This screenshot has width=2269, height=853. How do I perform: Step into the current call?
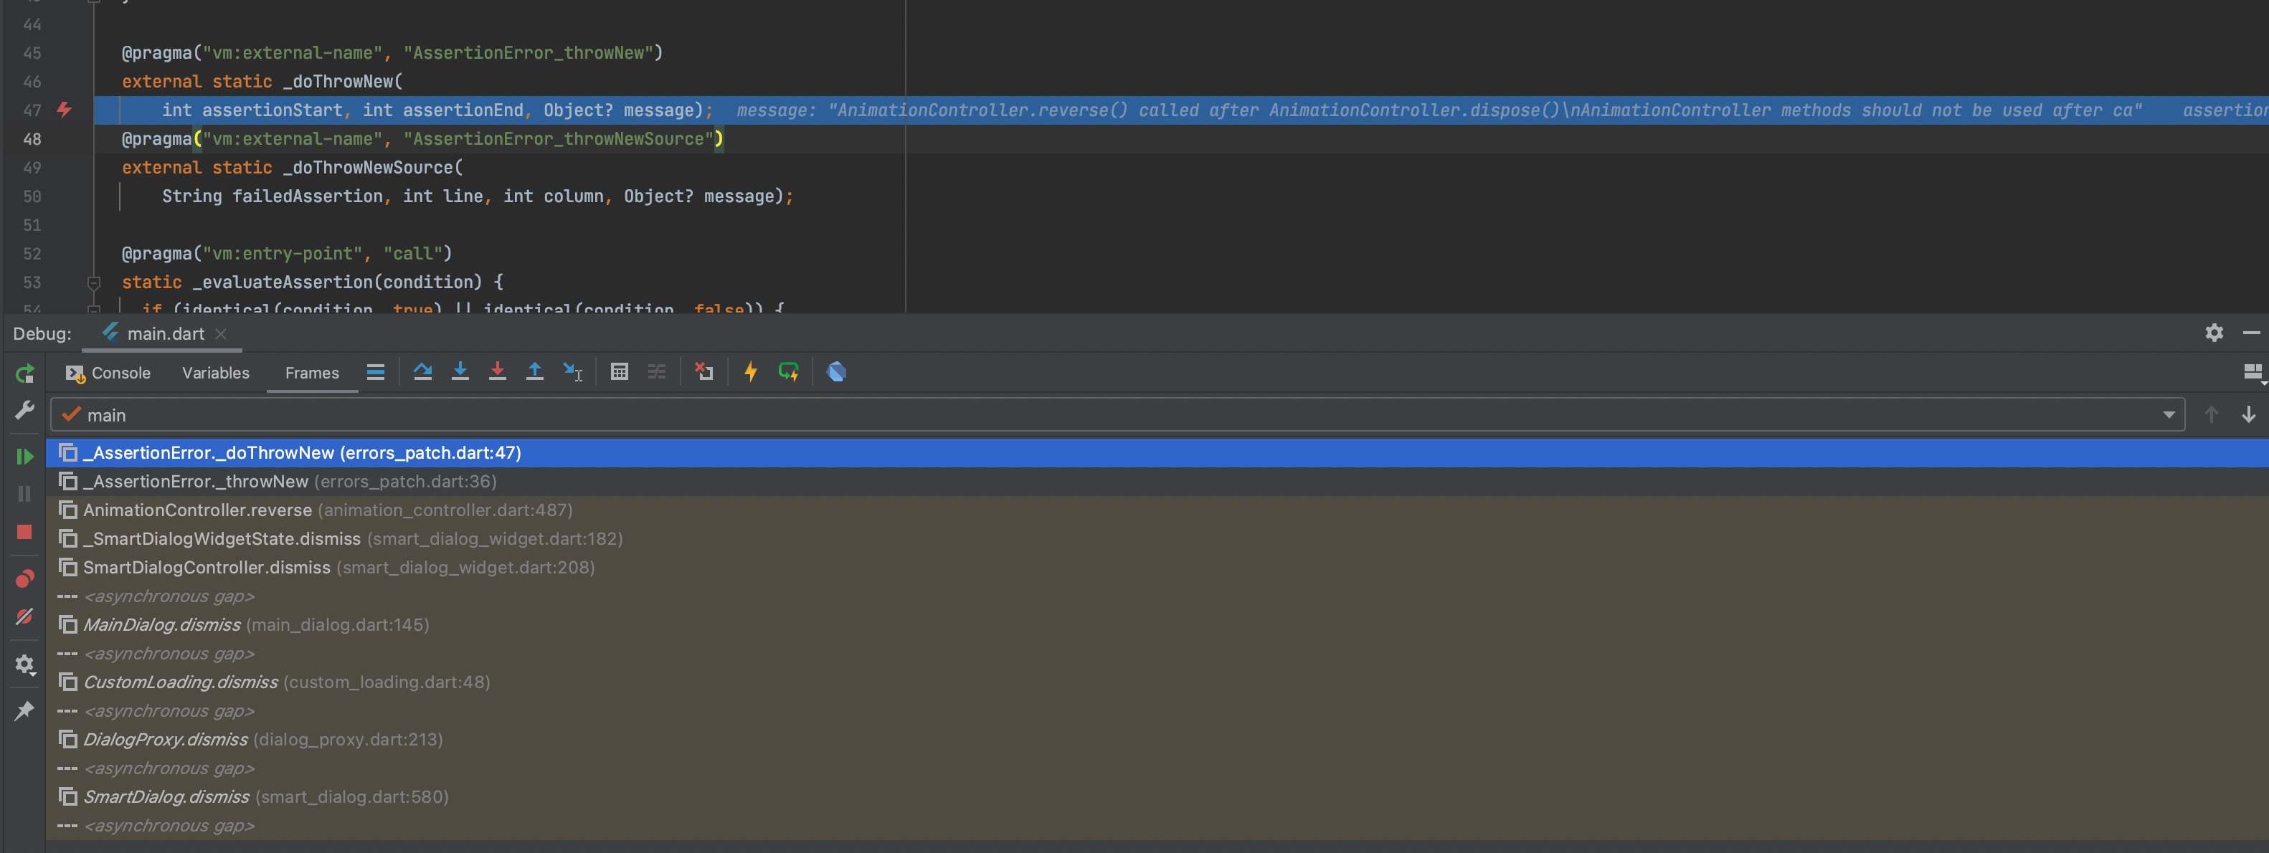coord(460,371)
